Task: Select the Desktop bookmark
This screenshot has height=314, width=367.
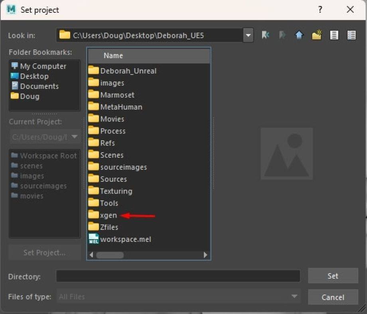Action: (x=34, y=76)
